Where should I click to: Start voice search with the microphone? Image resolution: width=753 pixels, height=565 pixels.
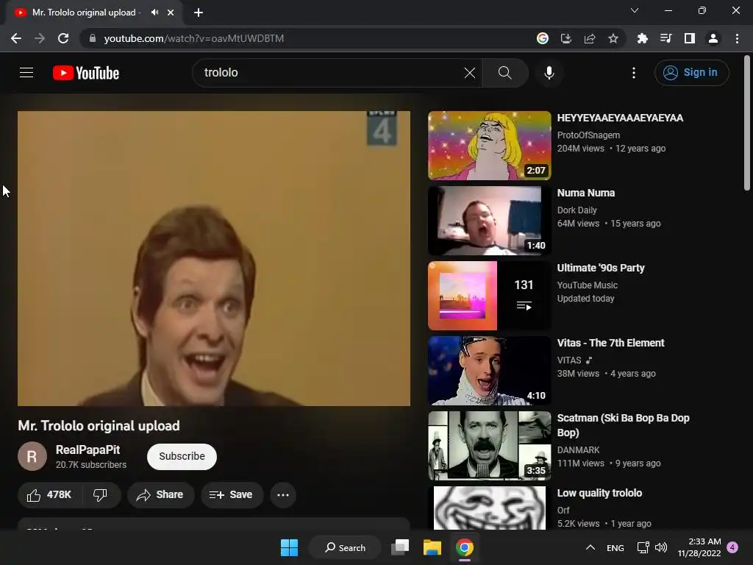click(549, 73)
